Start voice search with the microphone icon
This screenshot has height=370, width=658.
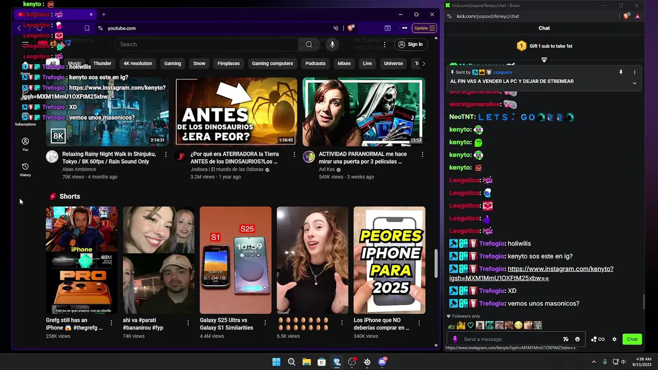332,44
